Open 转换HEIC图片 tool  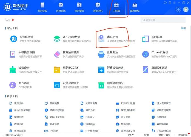pyautogui.click(x=55, y=117)
